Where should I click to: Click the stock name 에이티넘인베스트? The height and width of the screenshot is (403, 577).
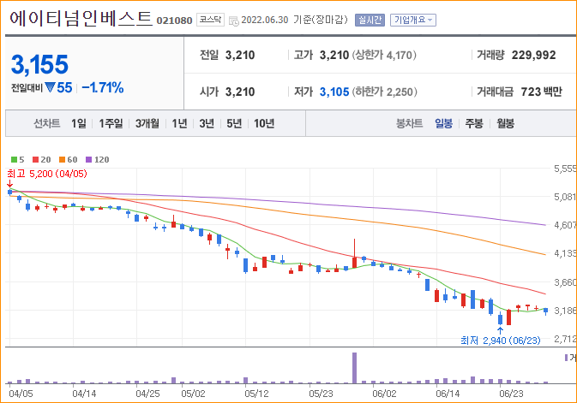click(81, 18)
